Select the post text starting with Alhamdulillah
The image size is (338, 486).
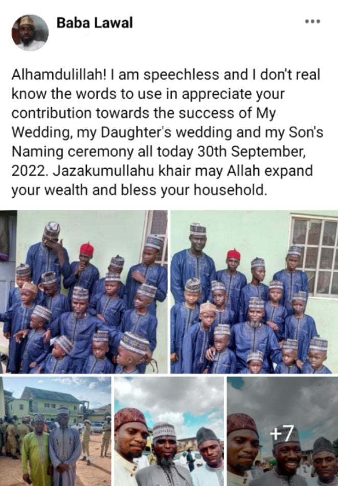pos(167,132)
